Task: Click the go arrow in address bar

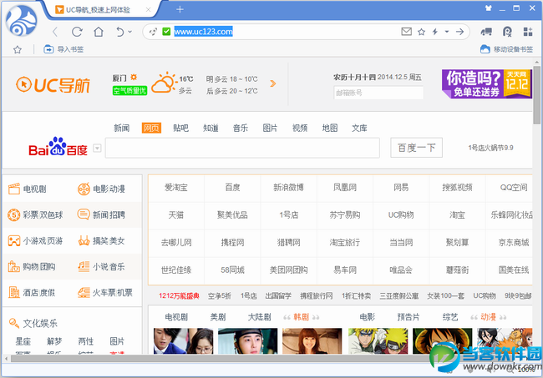Action: (x=459, y=32)
